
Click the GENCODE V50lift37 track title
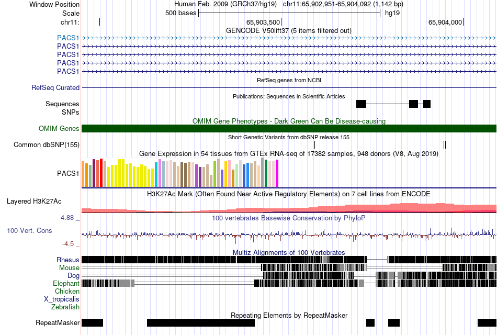click(288, 30)
